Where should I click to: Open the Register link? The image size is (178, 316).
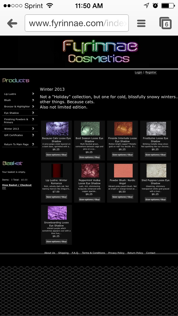pyautogui.click(x=151, y=72)
